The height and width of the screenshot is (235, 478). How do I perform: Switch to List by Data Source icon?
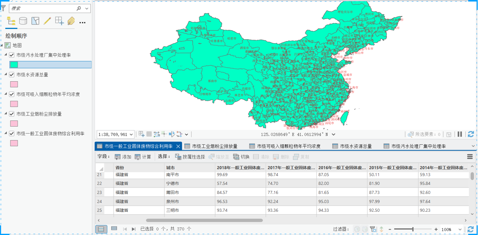pos(23,21)
